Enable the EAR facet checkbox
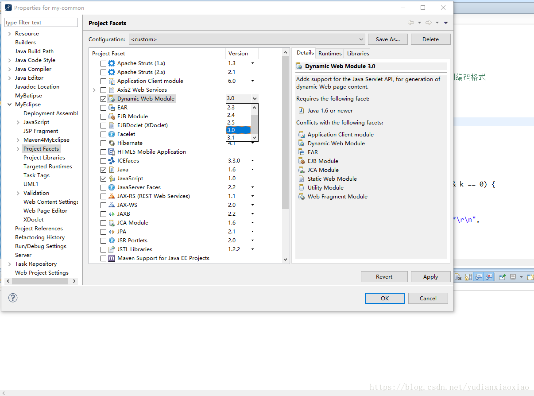534x396 pixels. [104, 108]
